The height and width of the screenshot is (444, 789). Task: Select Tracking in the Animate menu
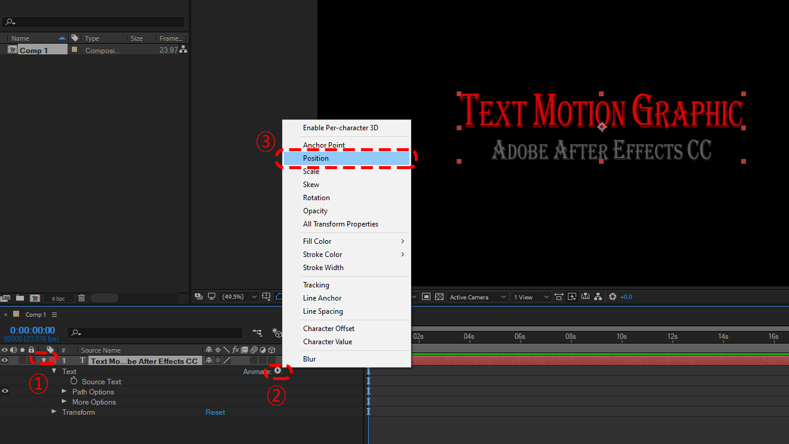coord(347,284)
